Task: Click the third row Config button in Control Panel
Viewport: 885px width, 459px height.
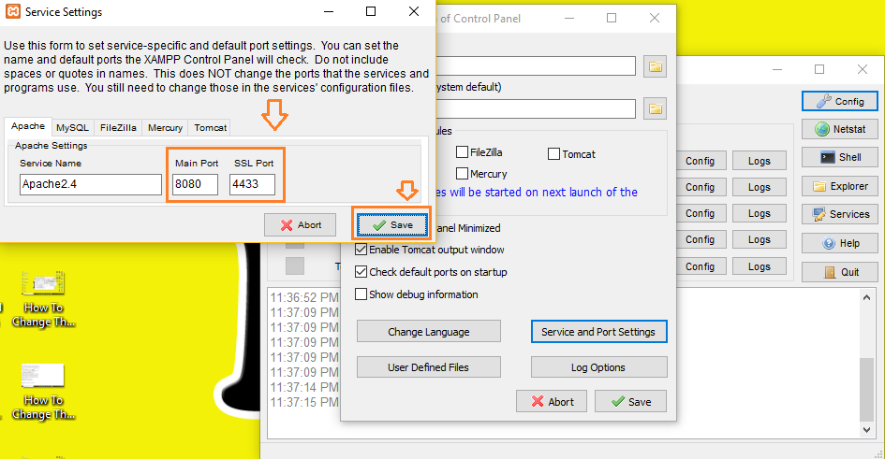Action: pyautogui.click(x=700, y=213)
